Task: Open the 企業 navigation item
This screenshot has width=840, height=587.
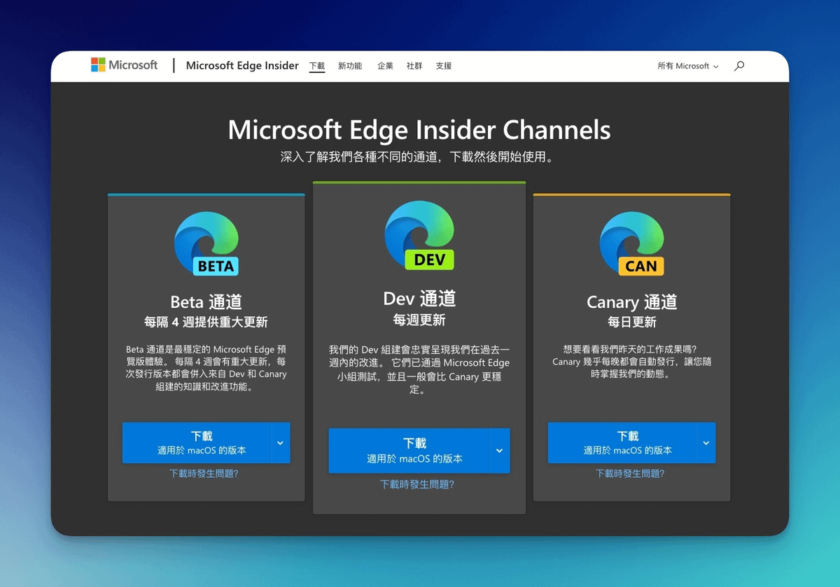Action: [385, 66]
